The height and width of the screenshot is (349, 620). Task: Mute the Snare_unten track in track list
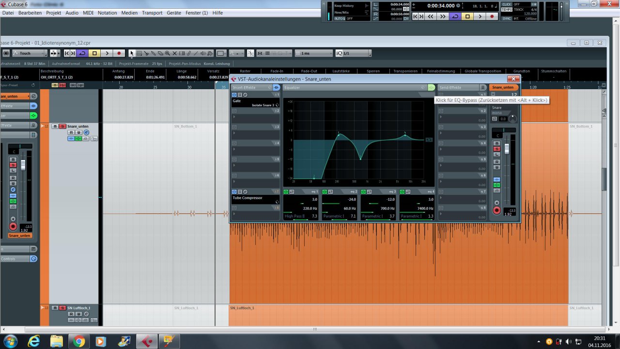55,126
